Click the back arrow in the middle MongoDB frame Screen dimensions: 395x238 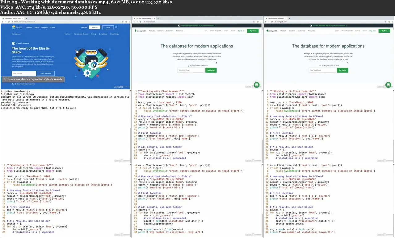click(x=134, y=22)
